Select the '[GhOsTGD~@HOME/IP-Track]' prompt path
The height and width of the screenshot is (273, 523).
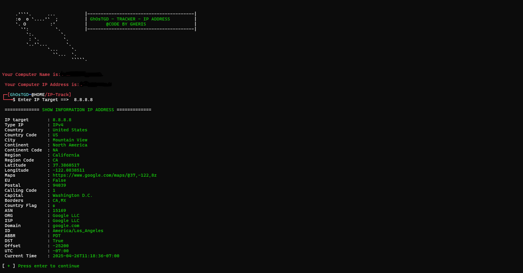(x=39, y=95)
